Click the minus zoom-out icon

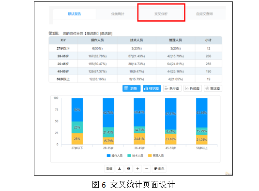point(147,169)
